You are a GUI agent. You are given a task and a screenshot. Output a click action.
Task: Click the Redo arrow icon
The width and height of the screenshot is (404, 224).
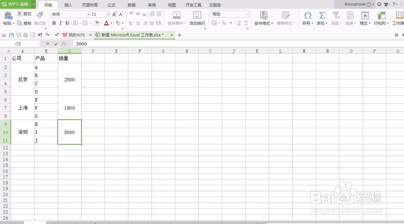tap(47, 35)
